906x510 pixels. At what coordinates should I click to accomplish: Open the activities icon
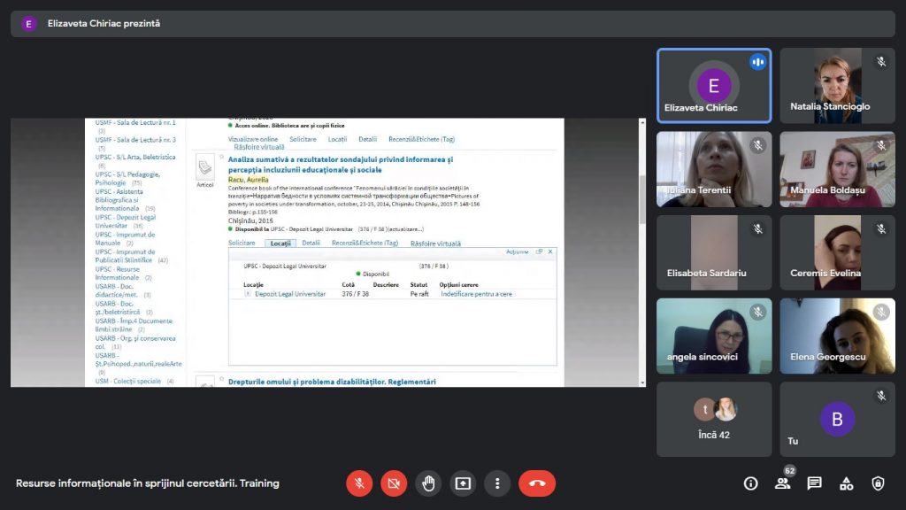pos(847,483)
